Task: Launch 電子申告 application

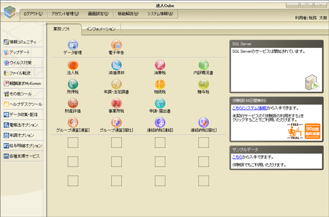Action: tap(116, 46)
